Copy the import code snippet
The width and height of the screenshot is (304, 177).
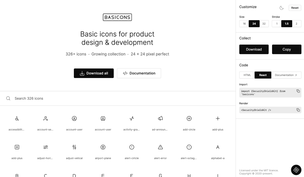point(298,91)
